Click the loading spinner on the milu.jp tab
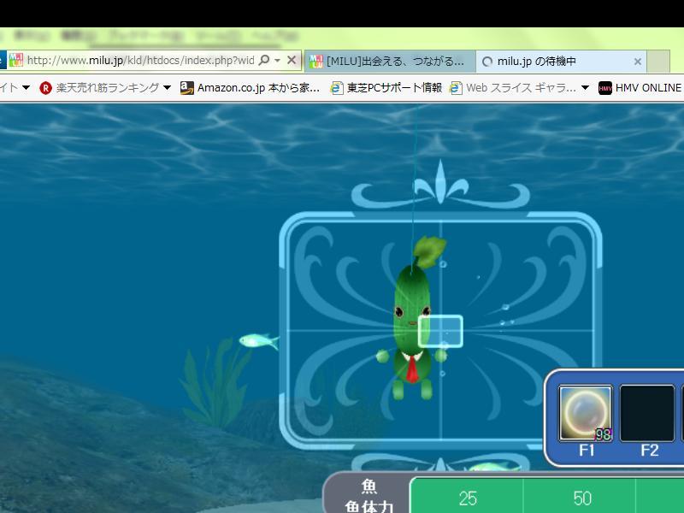Image resolution: width=684 pixels, height=513 pixels. point(486,62)
